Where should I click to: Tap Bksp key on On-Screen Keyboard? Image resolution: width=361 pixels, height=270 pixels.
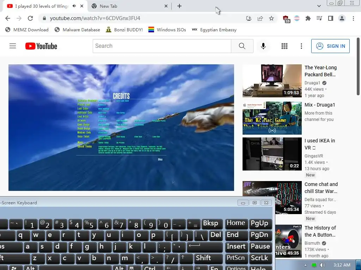pyautogui.click(x=212, y=224)
